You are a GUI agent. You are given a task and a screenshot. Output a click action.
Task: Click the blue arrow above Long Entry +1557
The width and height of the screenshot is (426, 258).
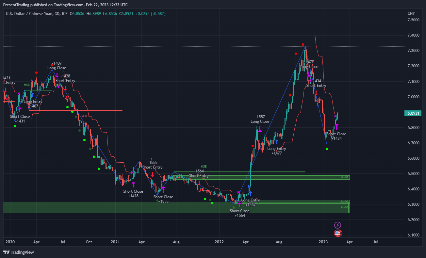tap(250, 193)
